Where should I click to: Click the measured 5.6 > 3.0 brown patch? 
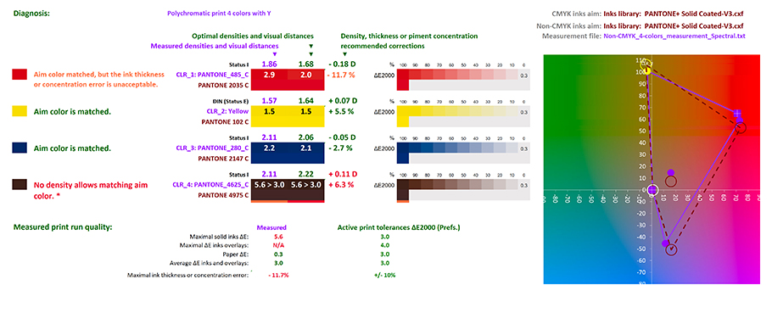(269, 185)
